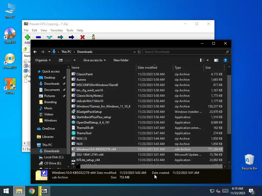Click the 7-Zip Copy arrow icon
The height and width of the screenshot is (196, 262).
[60, 37]
